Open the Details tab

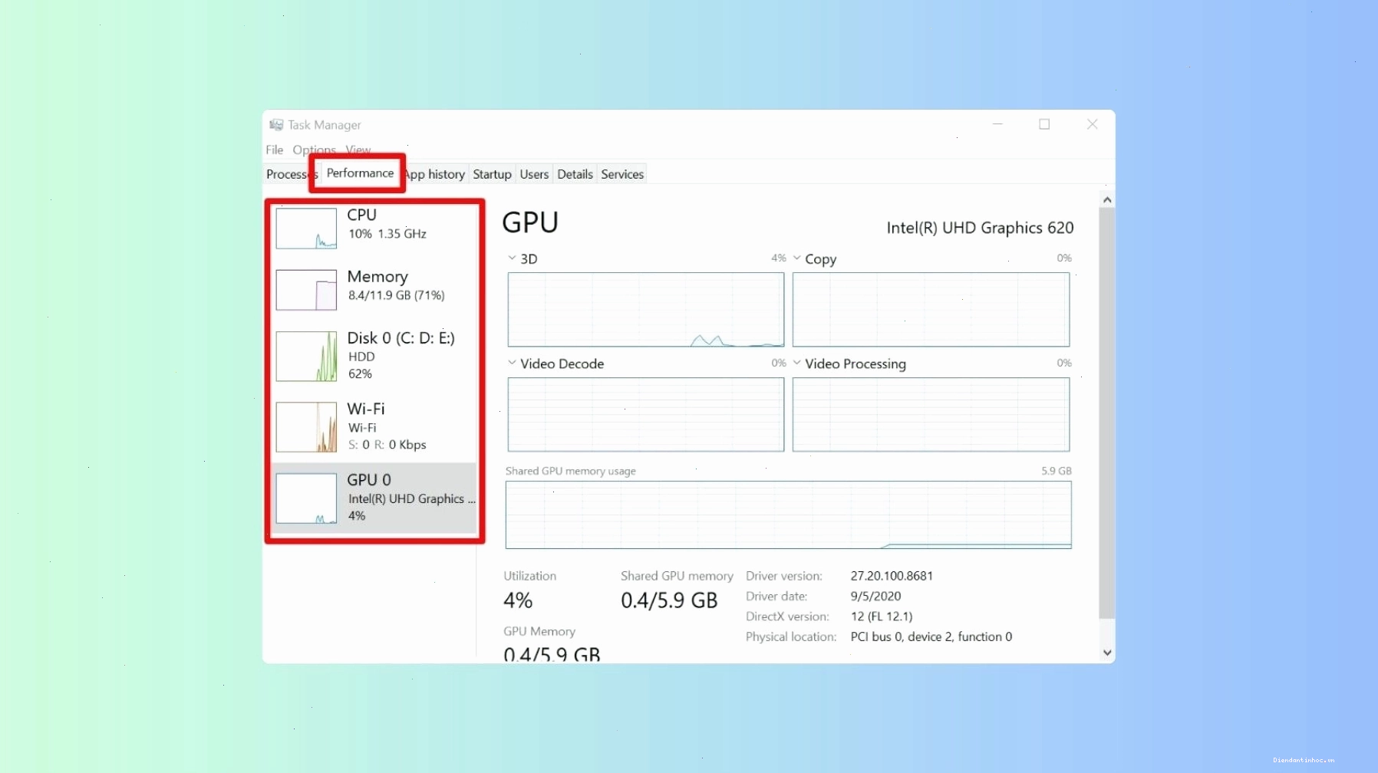(575, 174)
